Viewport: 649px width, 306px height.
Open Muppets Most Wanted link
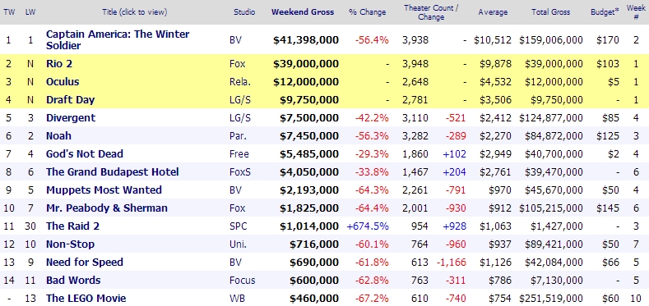coord(104,190)
